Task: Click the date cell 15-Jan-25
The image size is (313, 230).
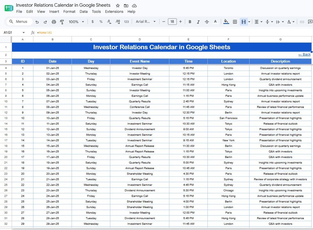Action: click(52, 146)
